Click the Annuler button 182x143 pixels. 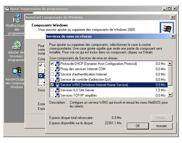click(x=161, y=126)
